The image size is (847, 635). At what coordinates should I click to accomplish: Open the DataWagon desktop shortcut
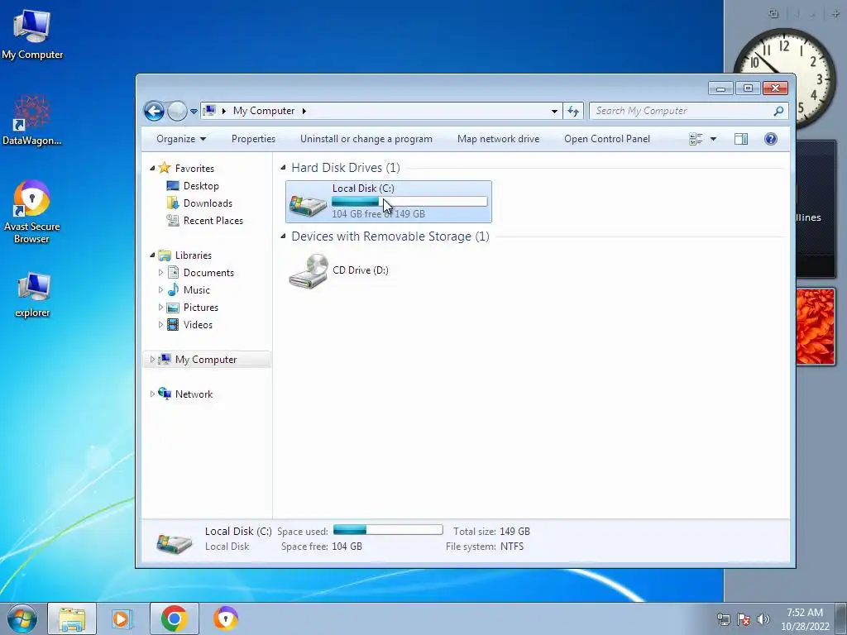pos(32,121)
